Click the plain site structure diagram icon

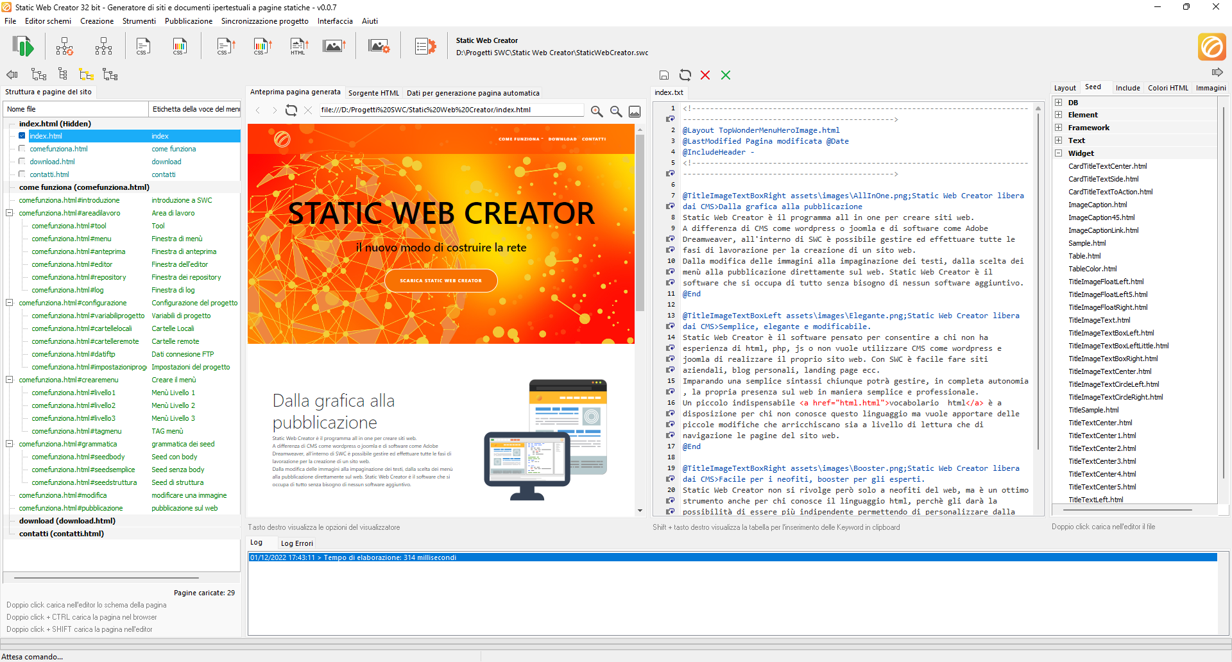103,46
